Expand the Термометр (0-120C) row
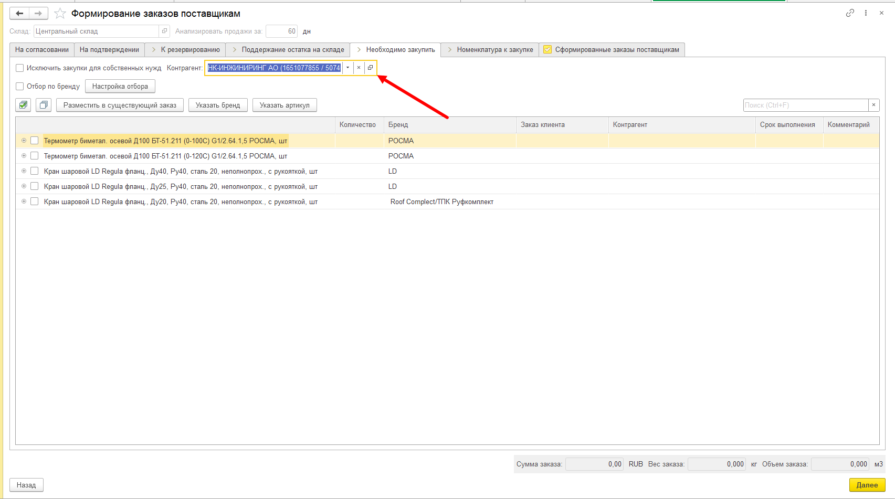This screenshot has width=895, height=499. pyautogui.click(x=24, y=155)
